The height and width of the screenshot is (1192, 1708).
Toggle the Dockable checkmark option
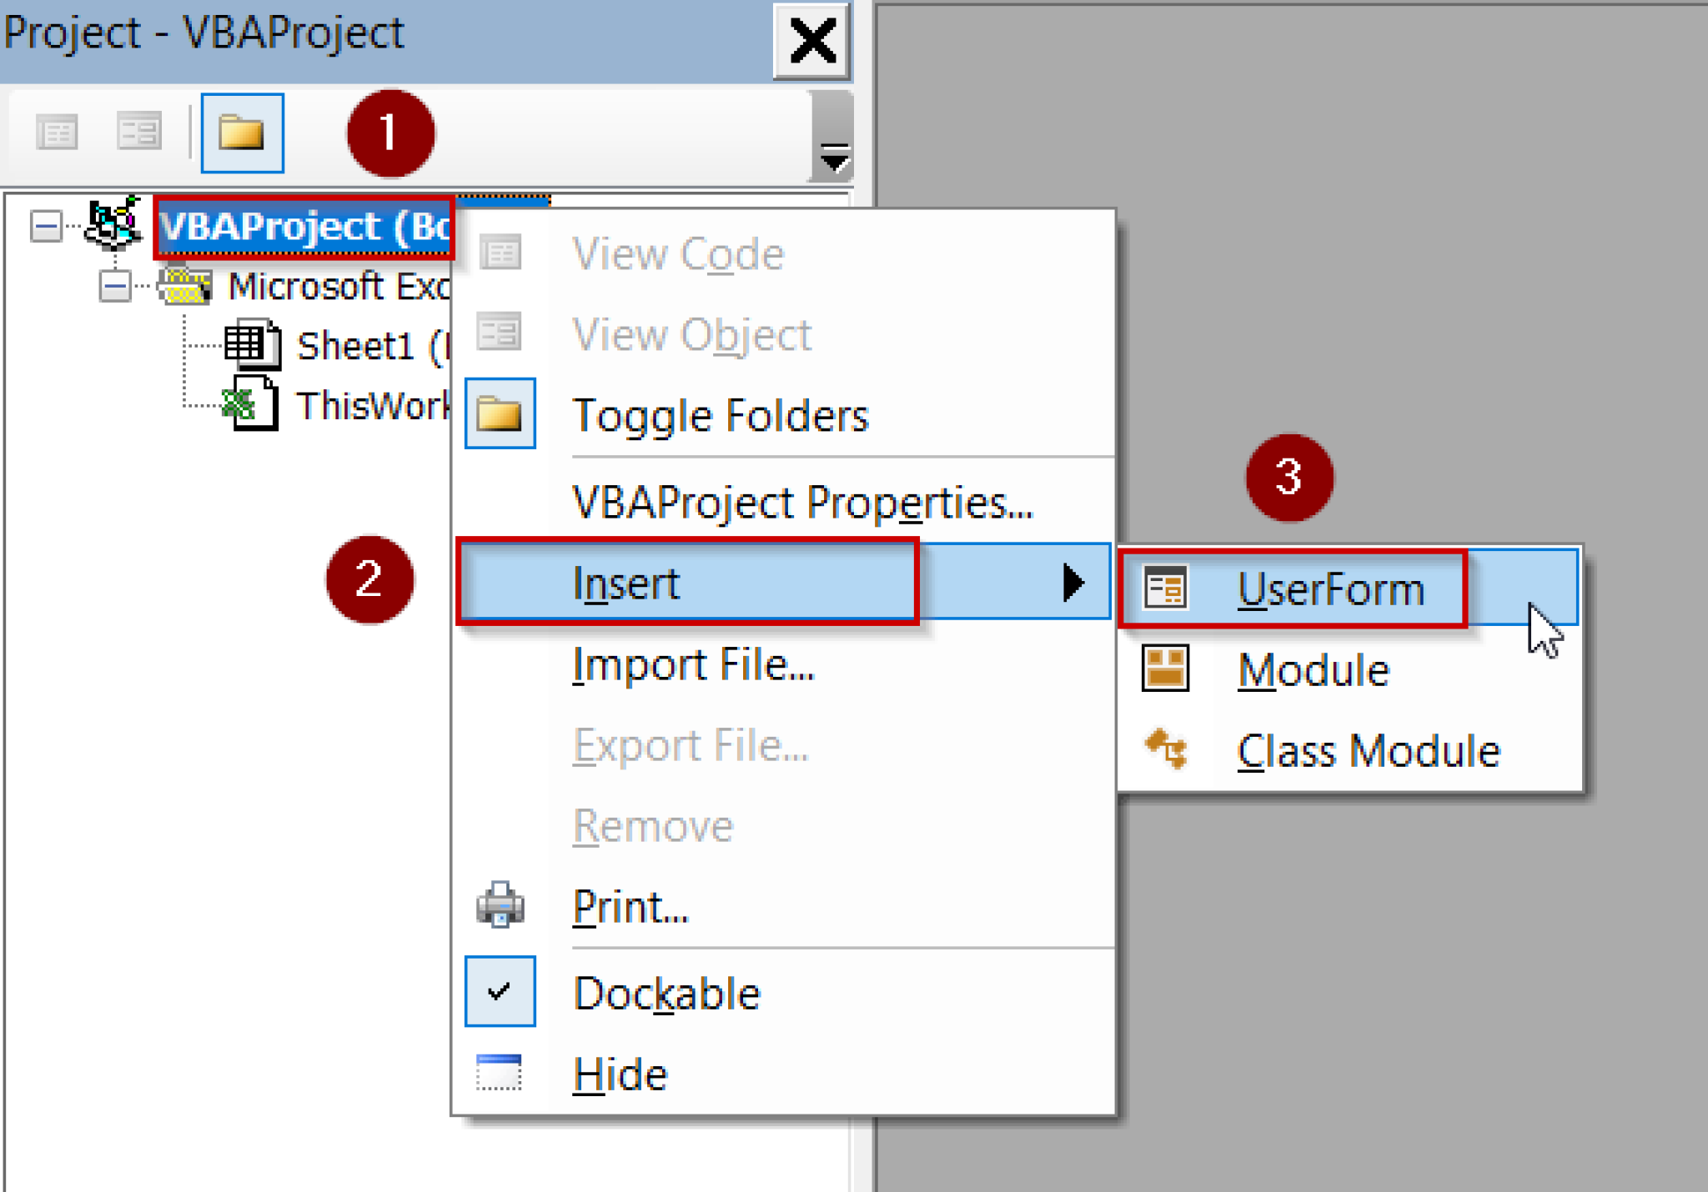(500, 991)
